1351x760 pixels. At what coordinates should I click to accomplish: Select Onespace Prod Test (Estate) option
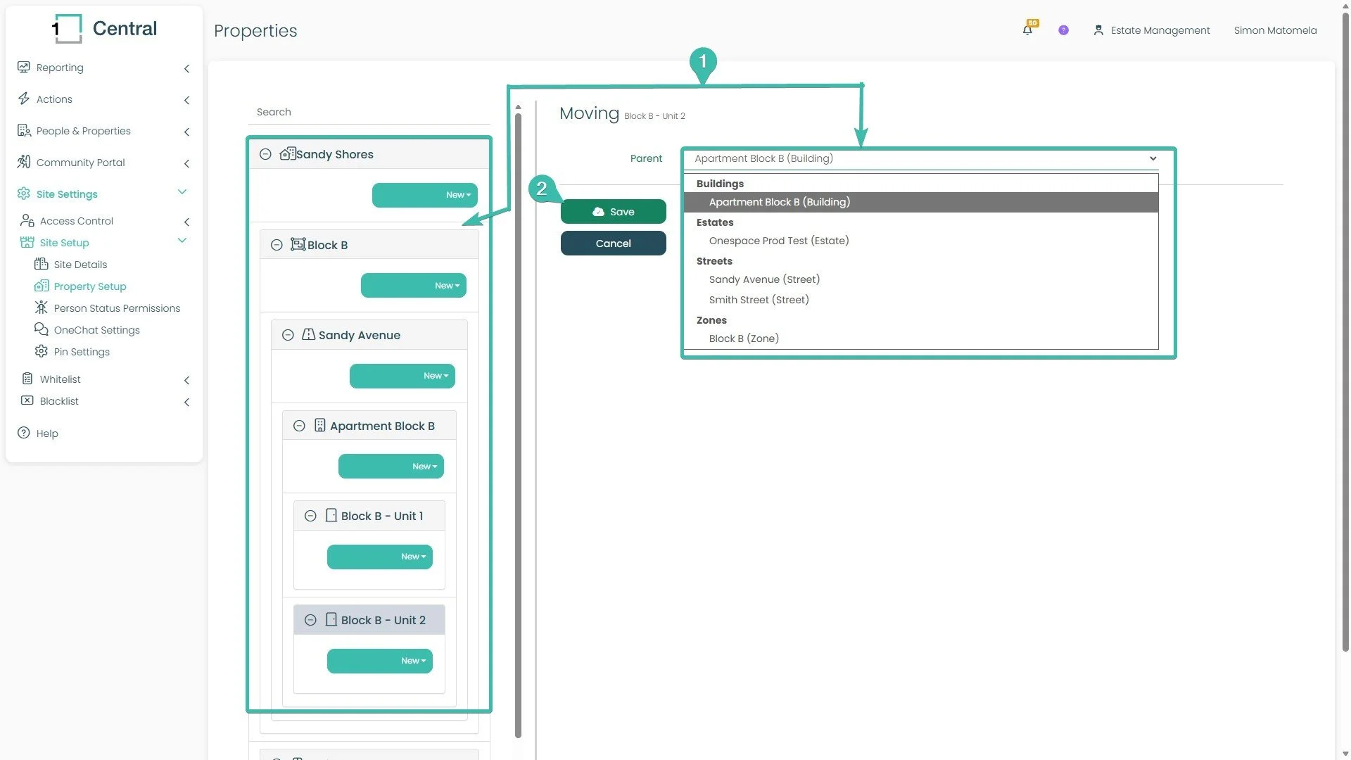(920, 241)
